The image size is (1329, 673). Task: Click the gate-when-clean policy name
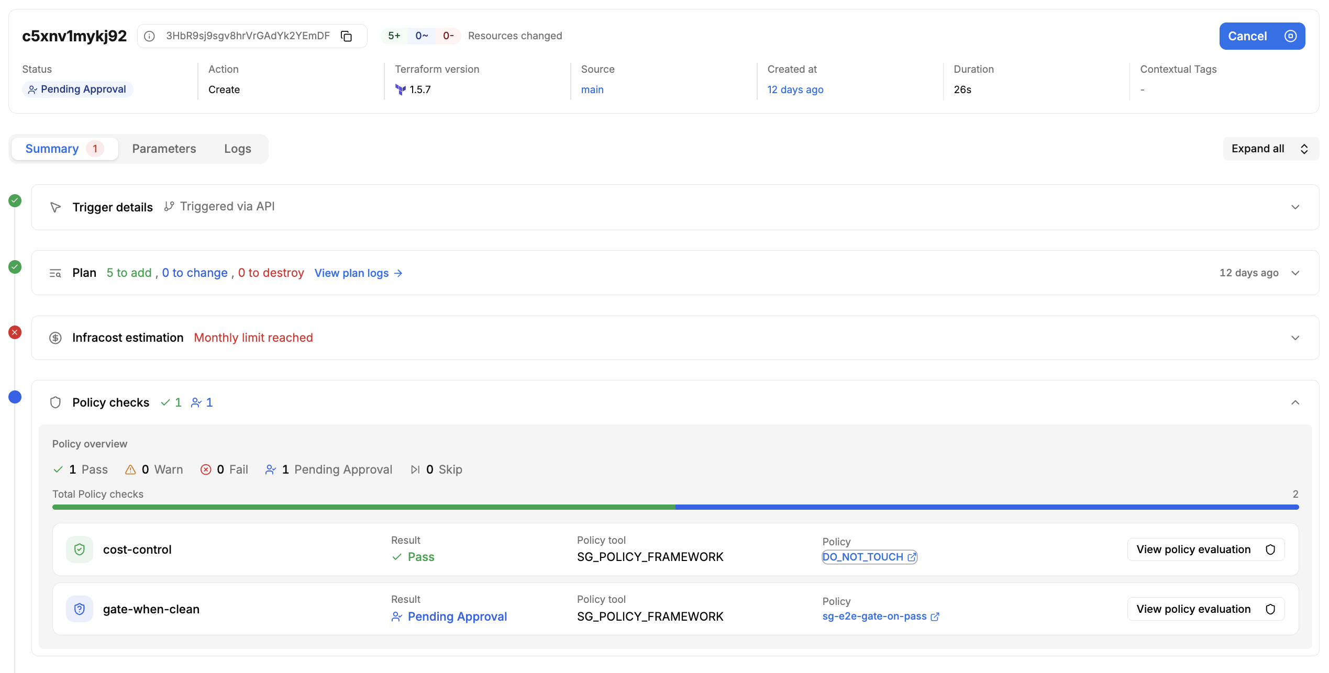151,609
